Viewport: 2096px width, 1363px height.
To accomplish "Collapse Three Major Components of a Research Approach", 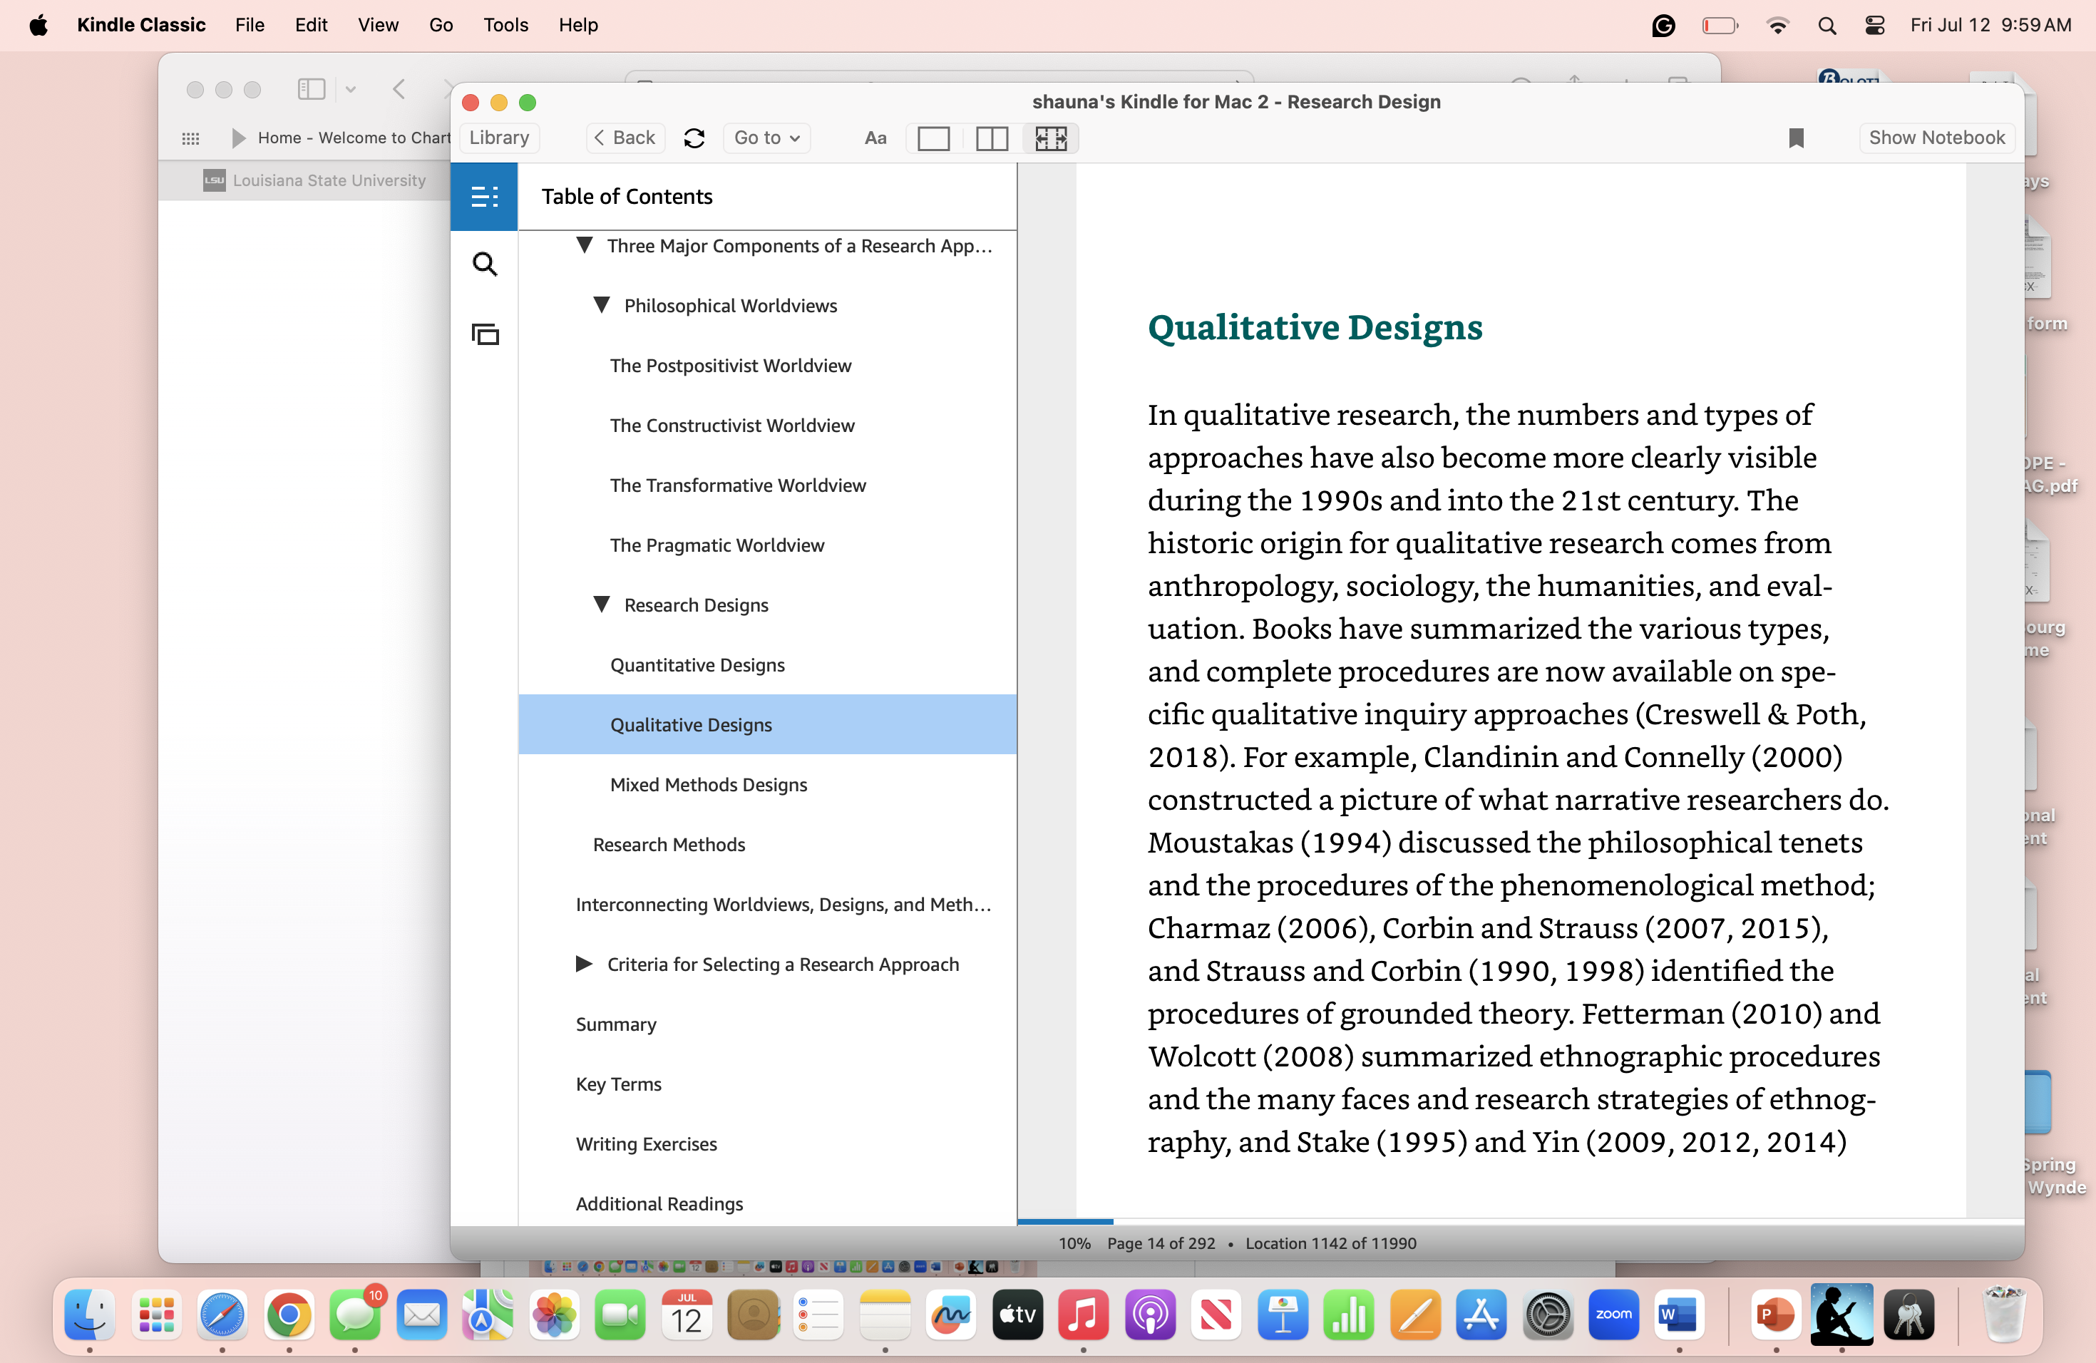I will pyautogui.click(x=584, y=245).
